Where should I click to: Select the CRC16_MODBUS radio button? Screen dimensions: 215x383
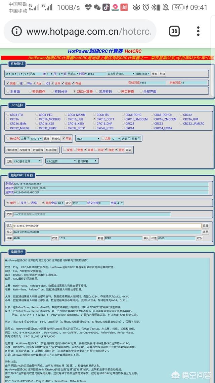(x=37, y=119)
